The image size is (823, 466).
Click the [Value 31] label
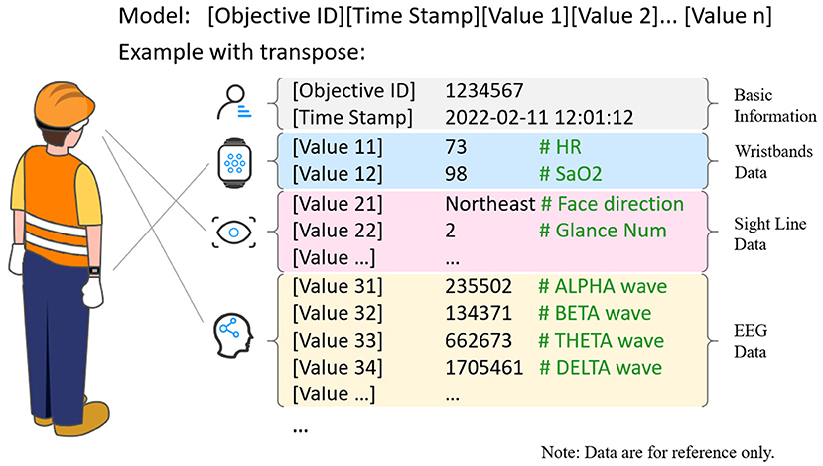pyautogui.click(x=338, y=287)
